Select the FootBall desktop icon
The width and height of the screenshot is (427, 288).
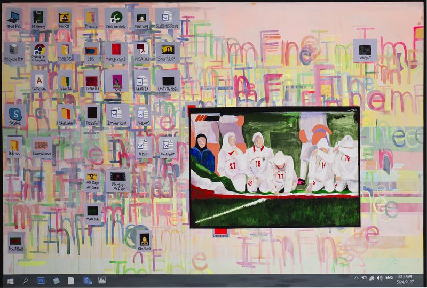click(x=16, y=243)
